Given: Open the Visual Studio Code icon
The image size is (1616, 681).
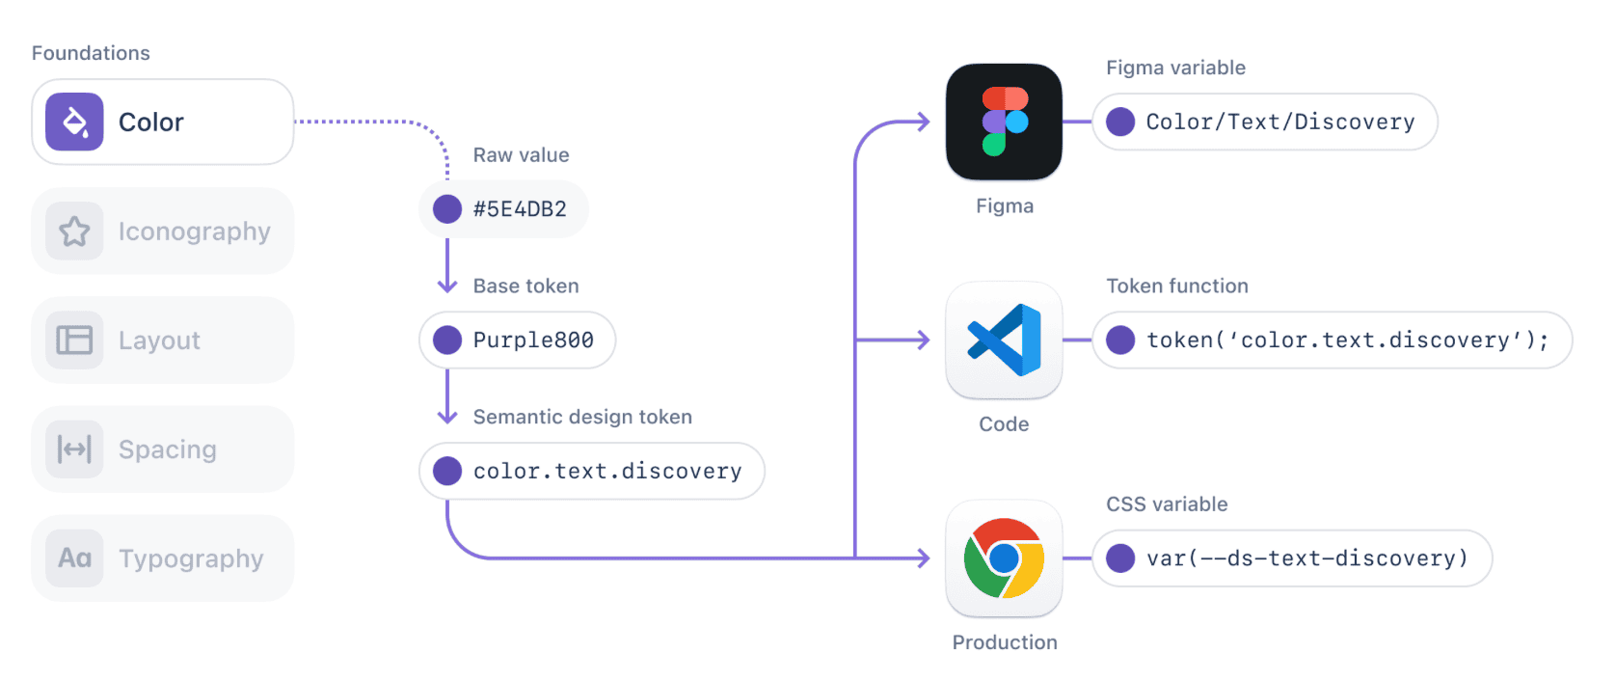Looking at the screenshot, I should pyautogui.click(x=1004, y=340).
